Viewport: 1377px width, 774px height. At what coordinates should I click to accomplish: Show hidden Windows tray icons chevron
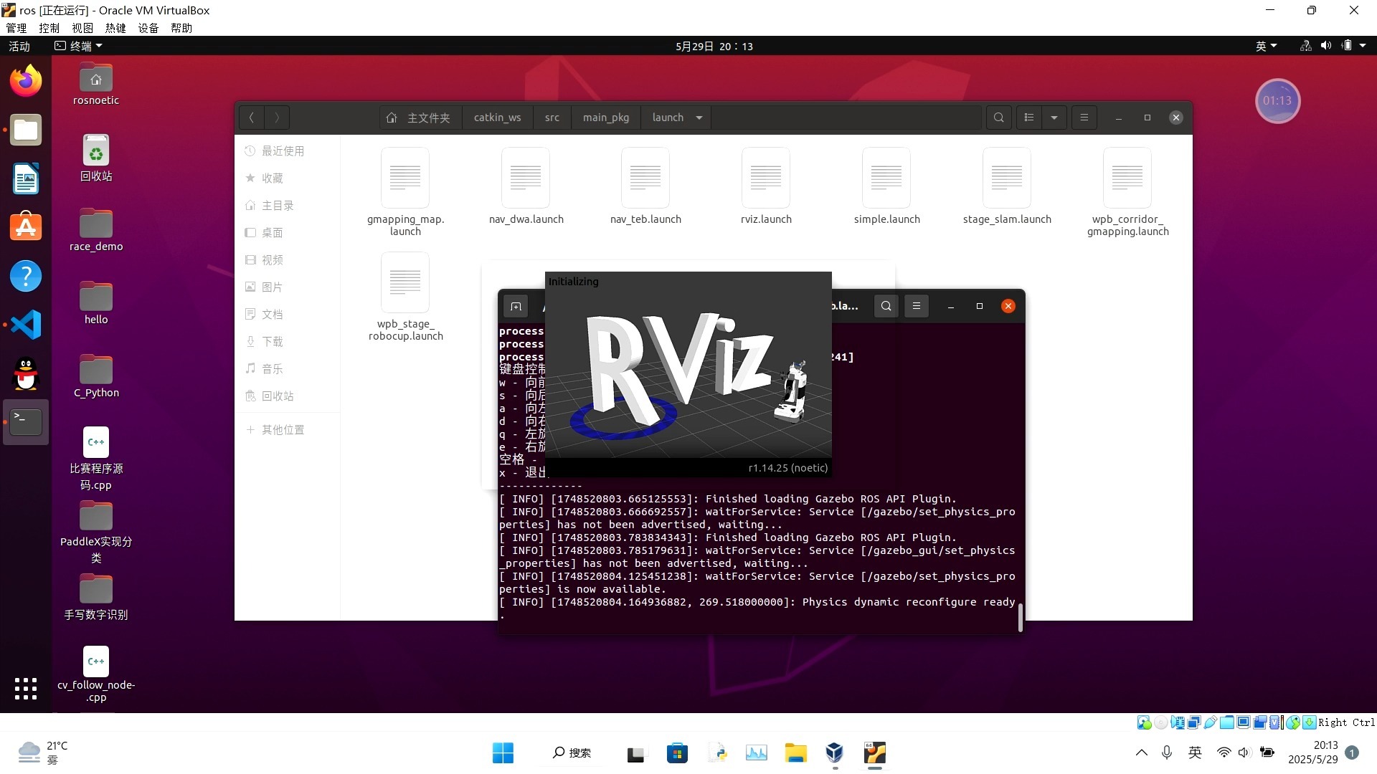coord(1142,752)
